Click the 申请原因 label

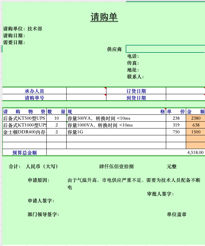[38, 180]
